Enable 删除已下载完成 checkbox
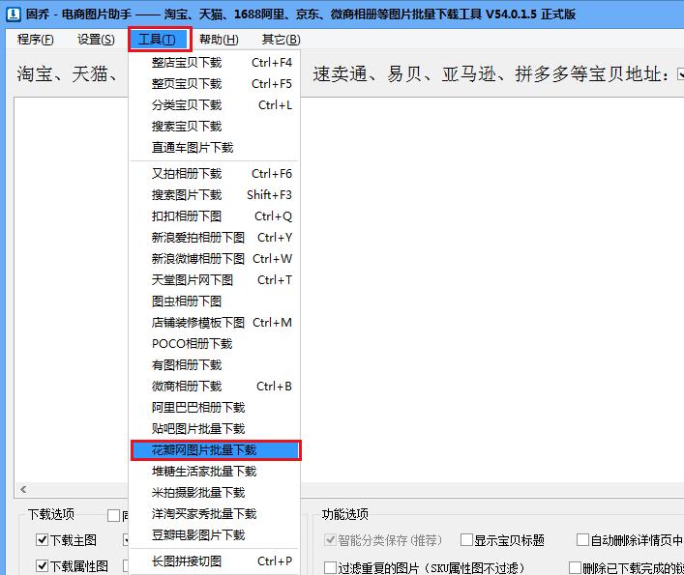The height and width of the screenshot is (575, 684). point(575,567)
